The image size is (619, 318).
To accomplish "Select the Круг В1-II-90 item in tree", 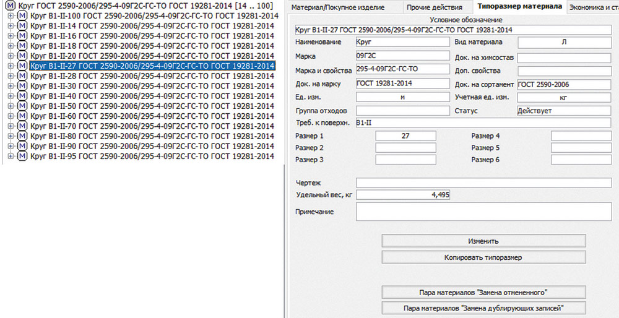I will point(152,146).
